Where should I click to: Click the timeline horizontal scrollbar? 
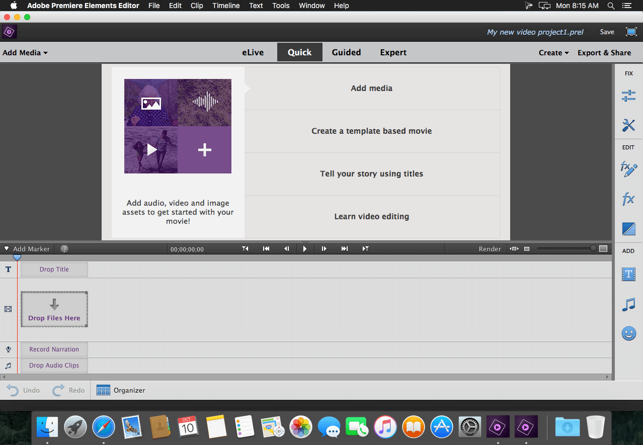tap(306, 377)
